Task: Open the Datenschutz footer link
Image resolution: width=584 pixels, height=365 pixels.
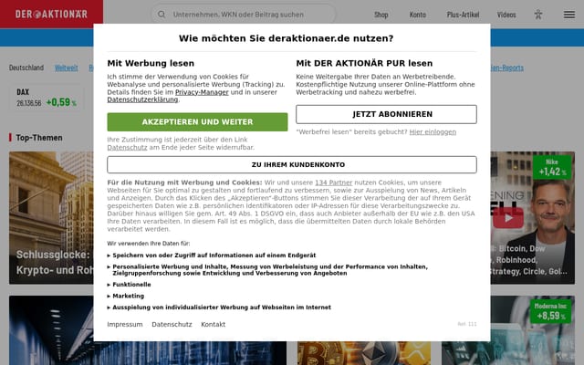Action: point(172,325)
